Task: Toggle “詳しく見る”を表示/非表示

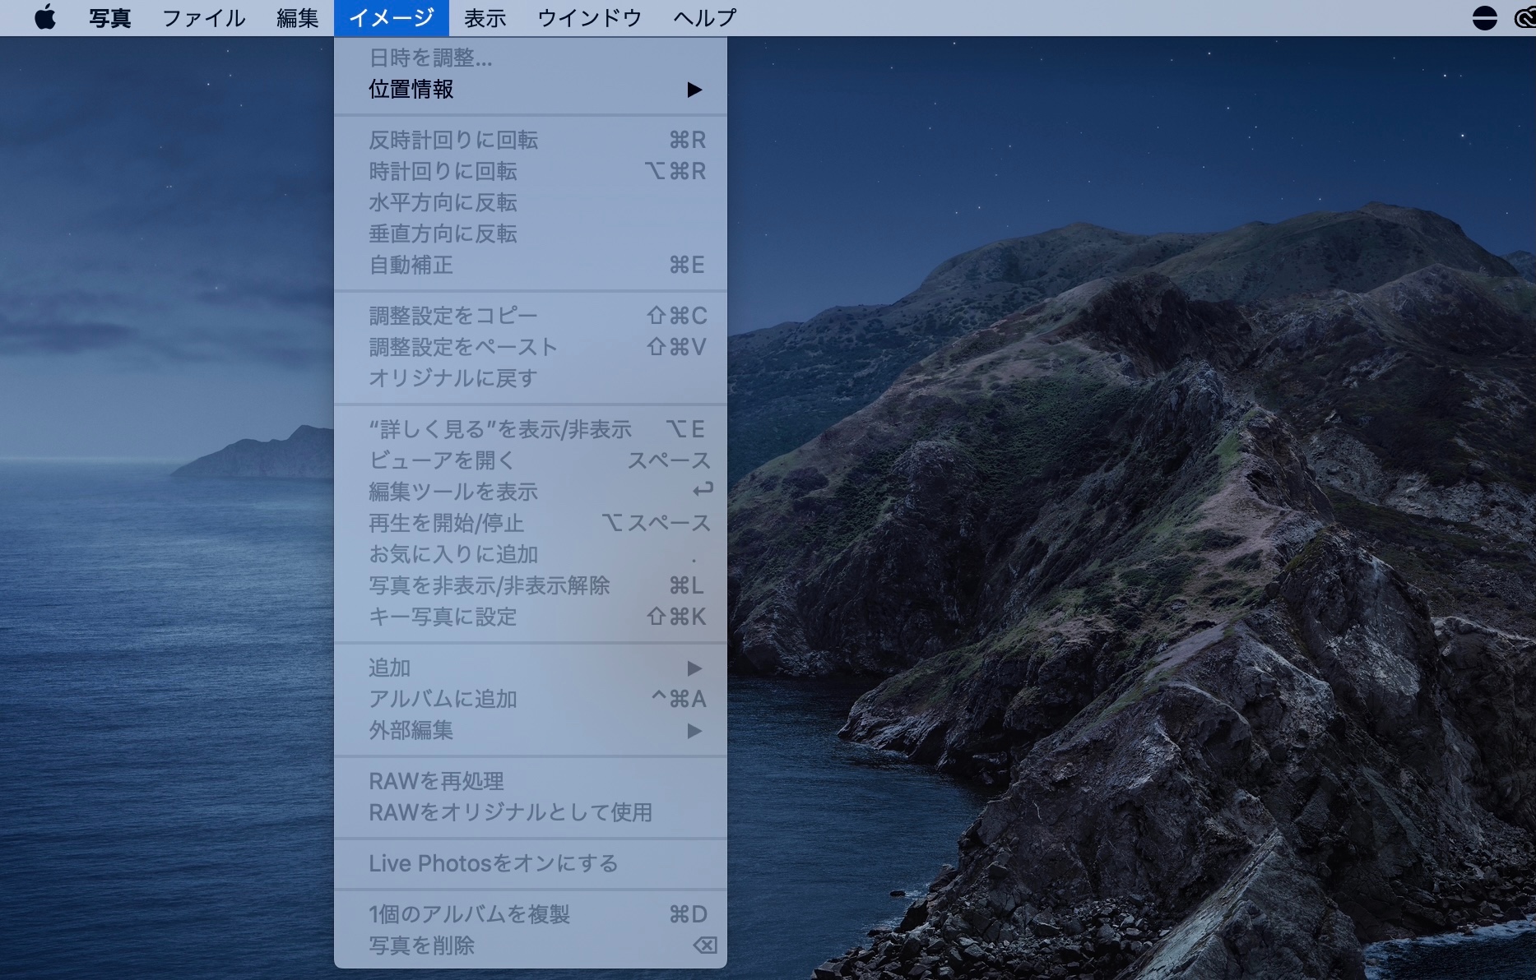Action: coord(500,429)
